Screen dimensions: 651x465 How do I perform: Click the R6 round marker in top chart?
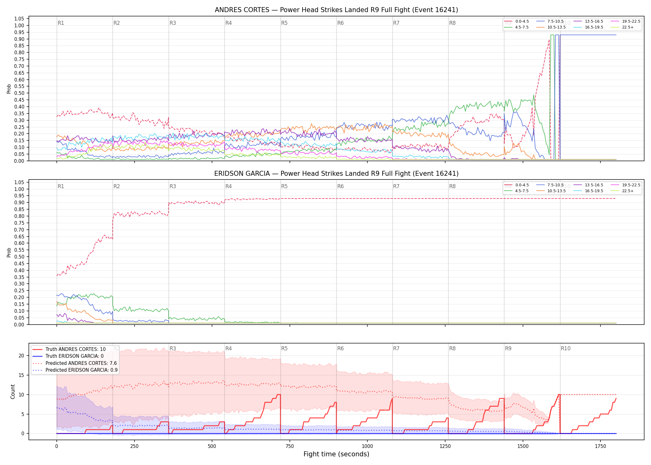coord(340,23)
